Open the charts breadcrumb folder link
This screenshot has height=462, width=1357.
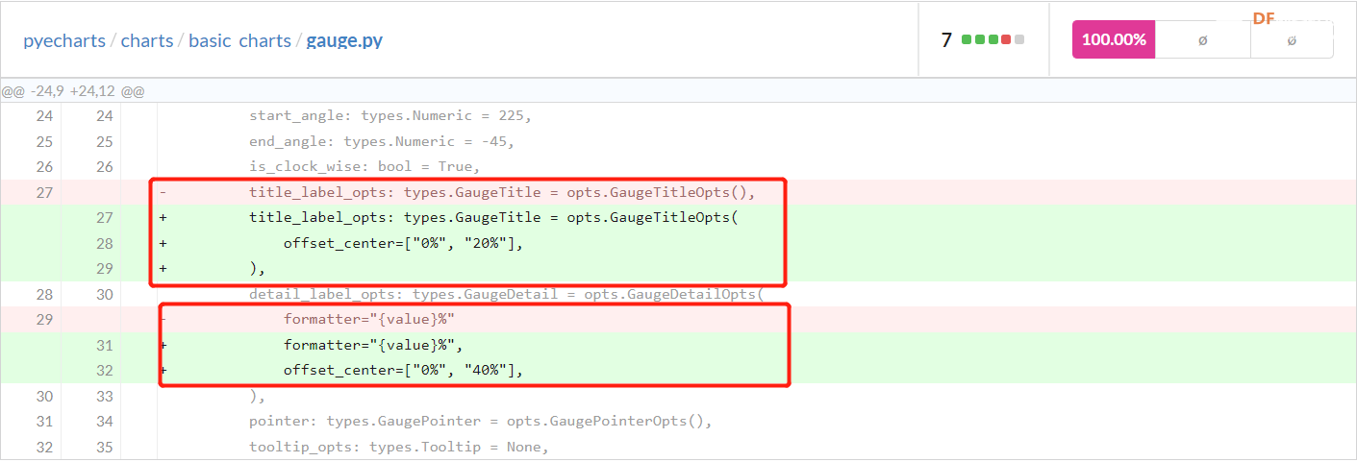(x=147, y=40)
